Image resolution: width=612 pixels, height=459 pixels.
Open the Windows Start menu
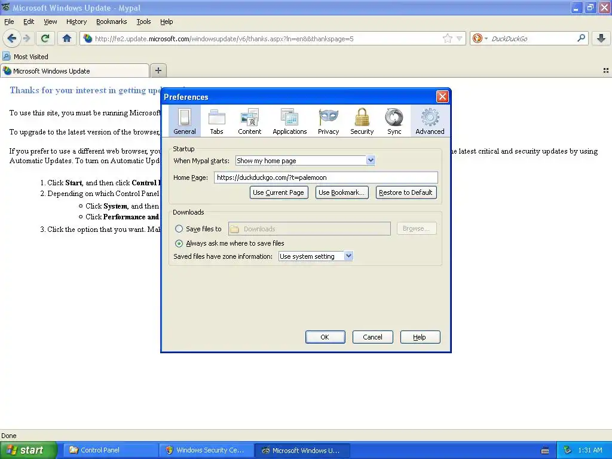28,450
